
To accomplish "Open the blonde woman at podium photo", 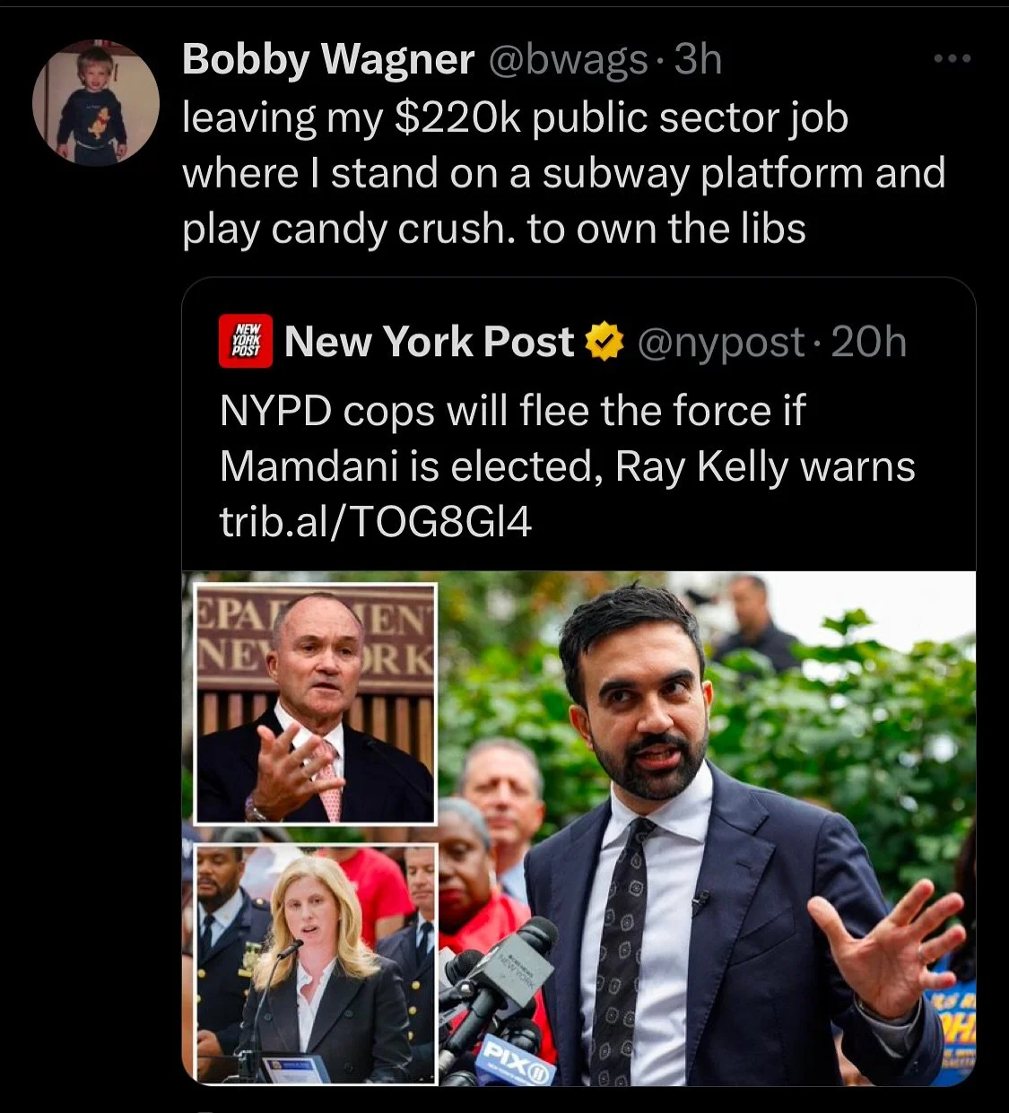I will pyautogui.click(x=315, y=962).
